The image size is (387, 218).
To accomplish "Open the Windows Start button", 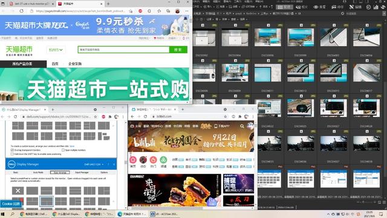I will point(3,214).
